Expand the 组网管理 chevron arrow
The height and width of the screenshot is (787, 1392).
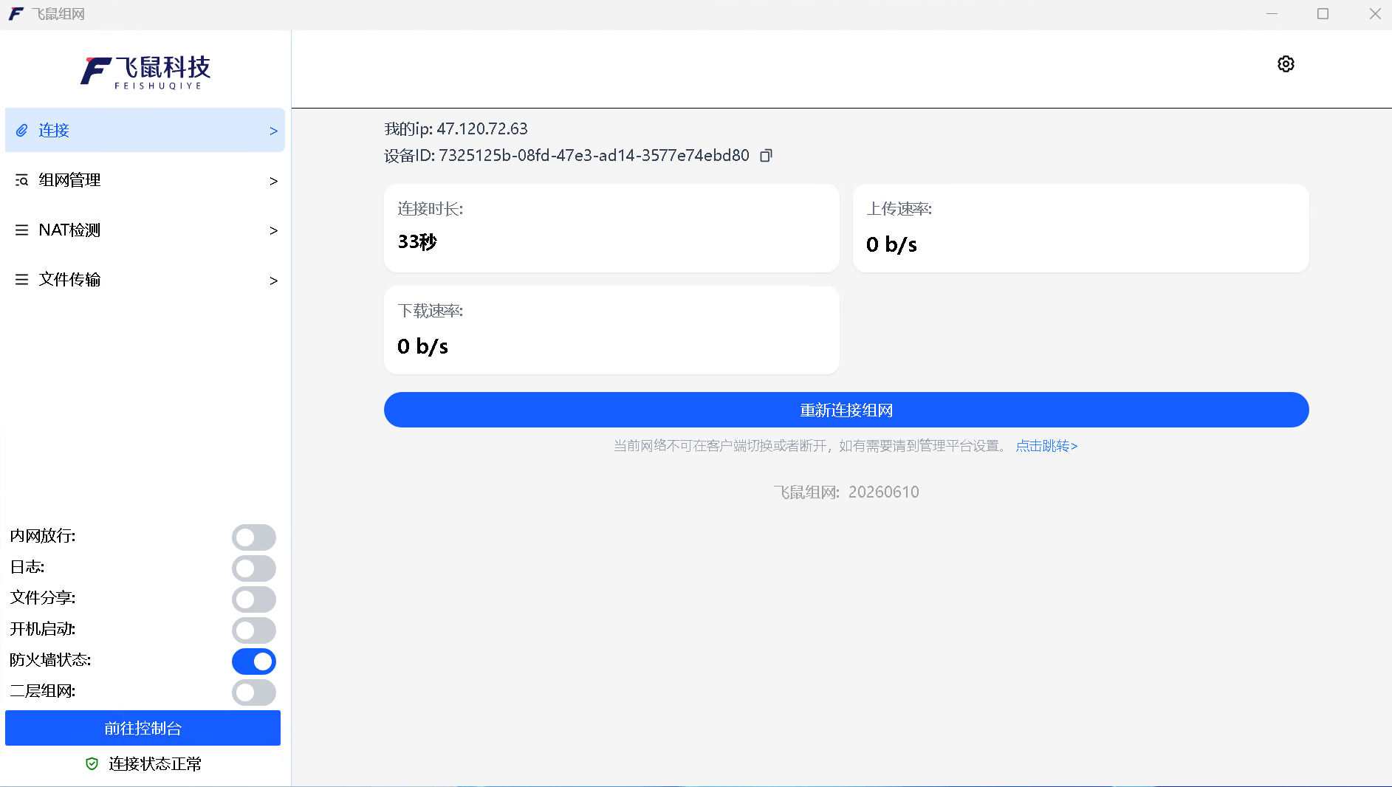[273, 181]
